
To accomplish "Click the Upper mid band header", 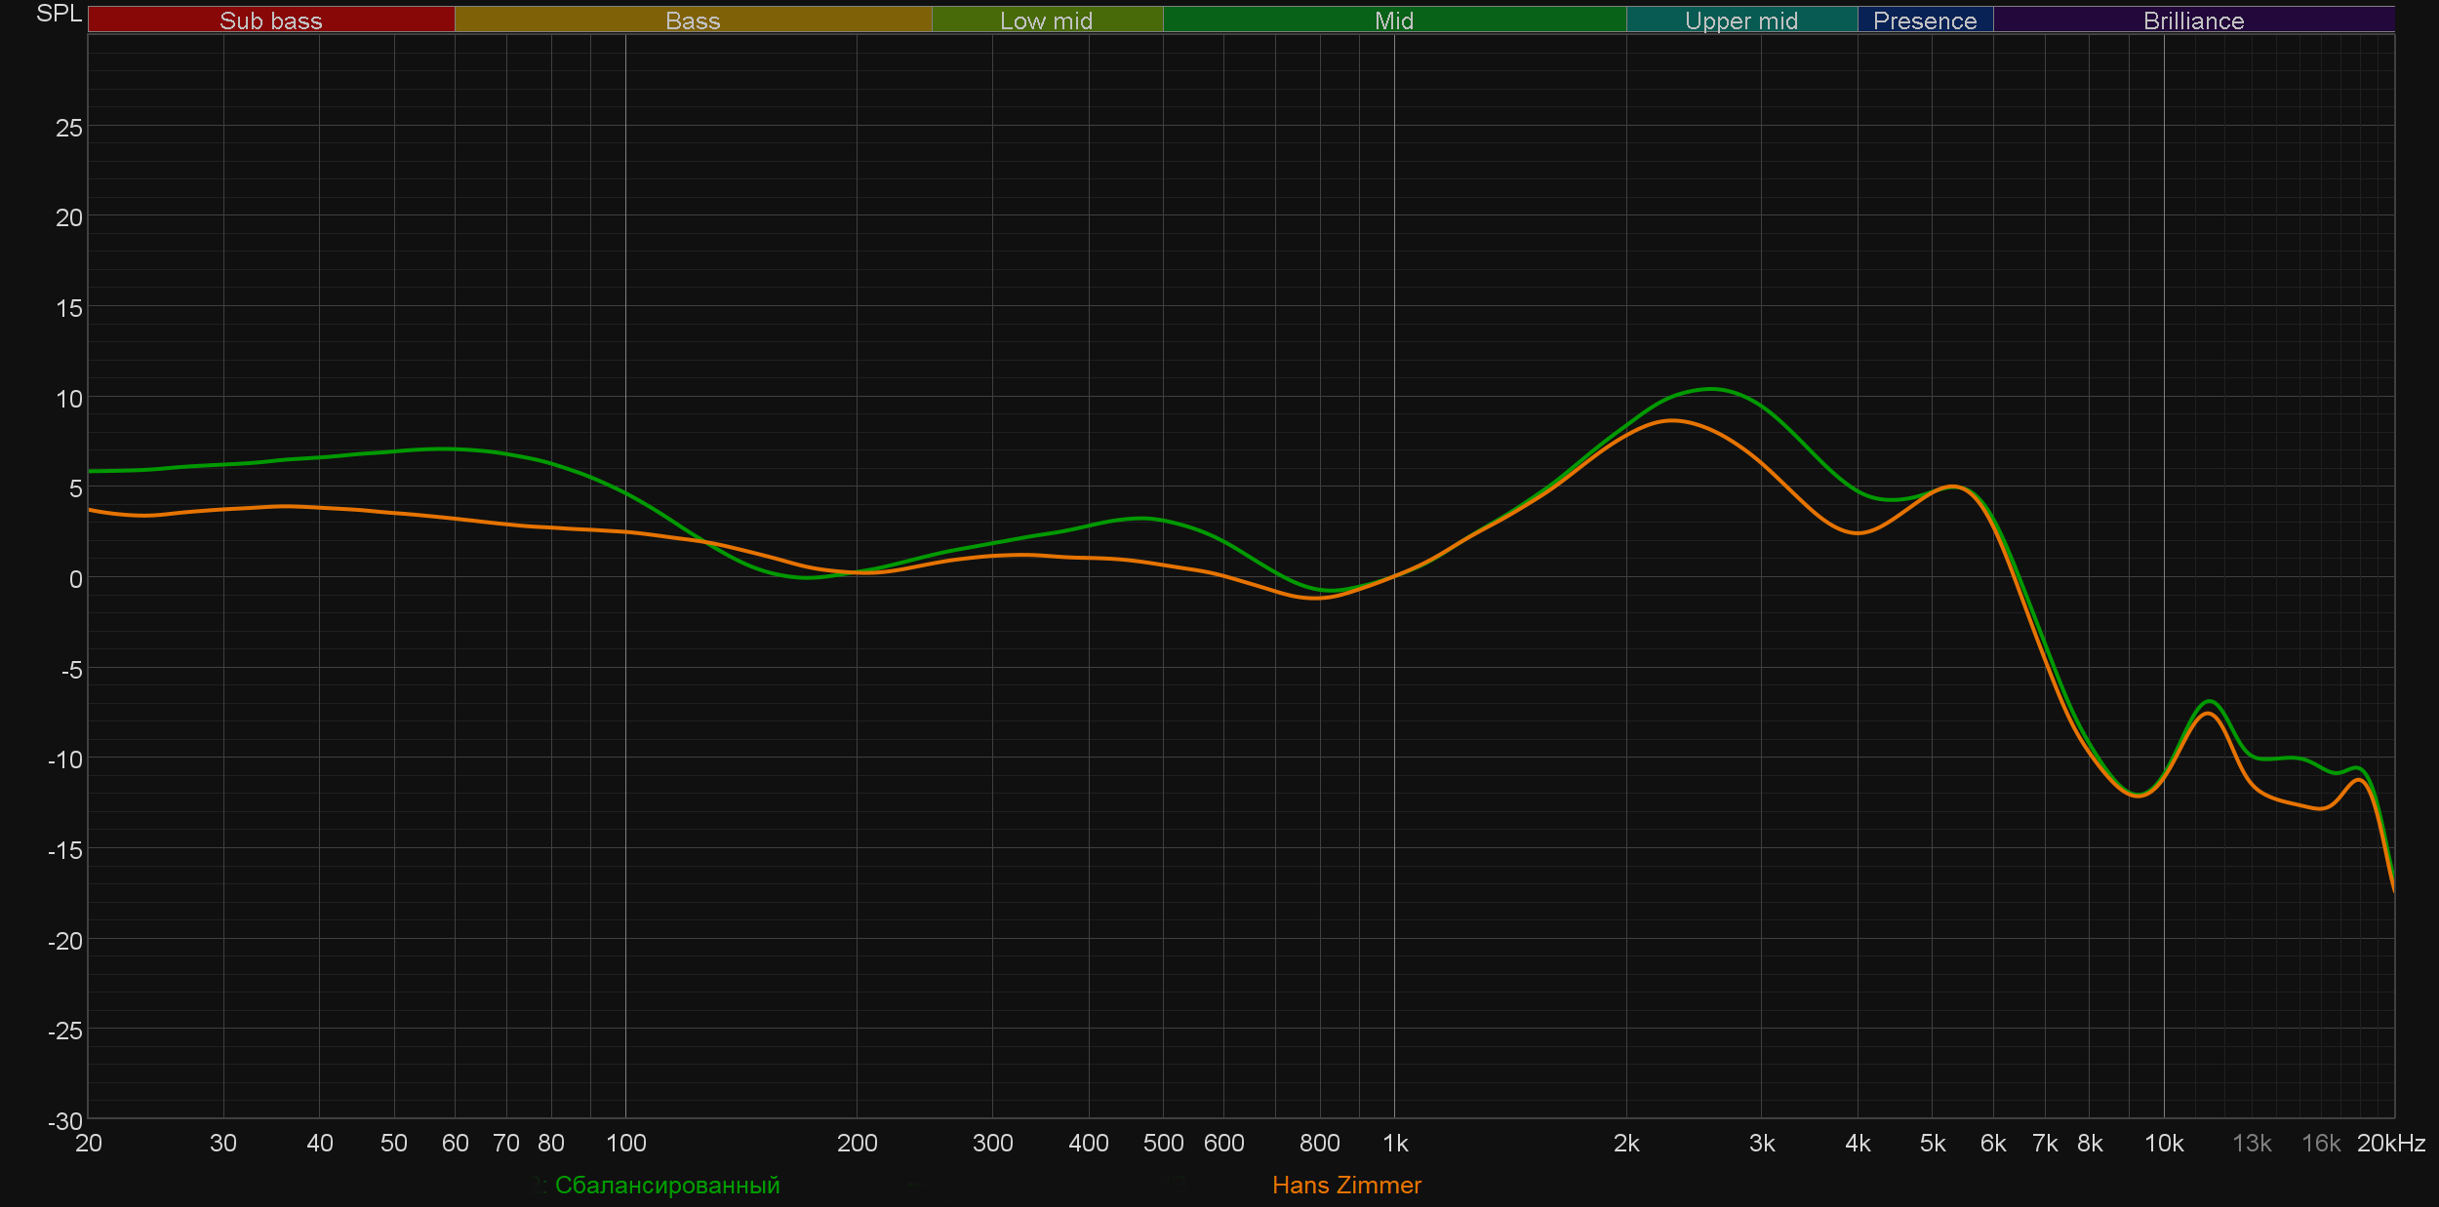I will [x=1740, y=20].
